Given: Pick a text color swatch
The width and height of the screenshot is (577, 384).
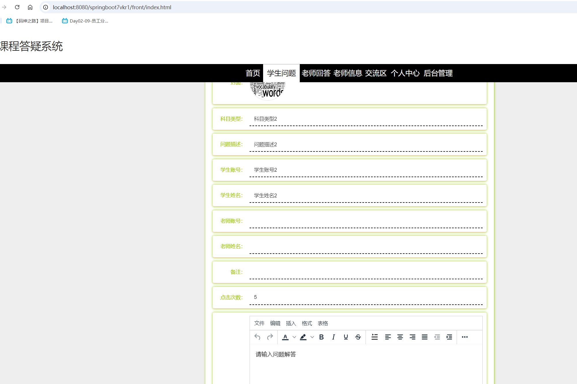Looking at the screenshot, I should (286, 337).
